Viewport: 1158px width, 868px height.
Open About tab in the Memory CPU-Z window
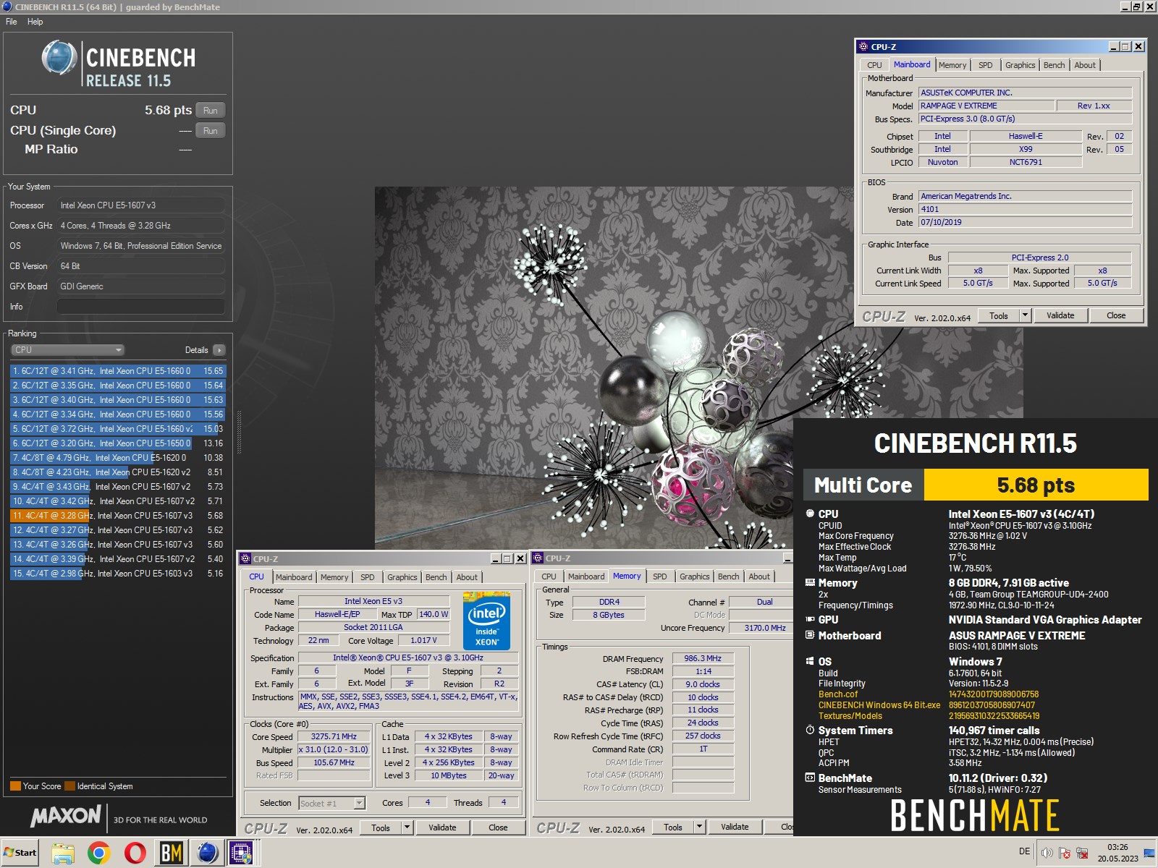759,576
